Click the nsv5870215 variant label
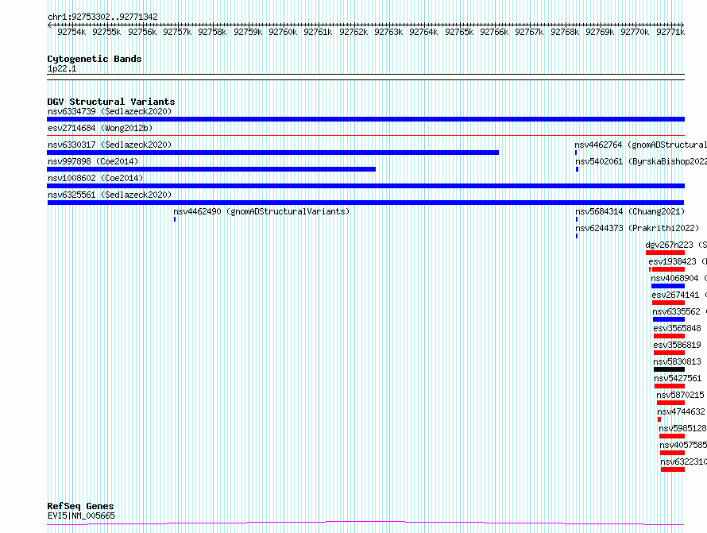 [x=681, y=395]
